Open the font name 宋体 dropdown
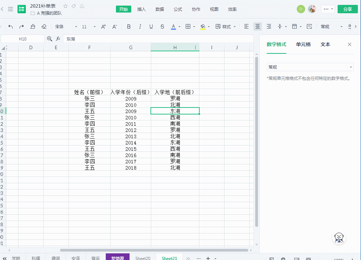 (x=66, y=27)
